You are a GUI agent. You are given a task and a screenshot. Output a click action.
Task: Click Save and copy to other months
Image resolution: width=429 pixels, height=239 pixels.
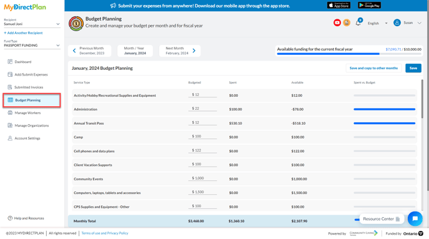pos(373,68)
